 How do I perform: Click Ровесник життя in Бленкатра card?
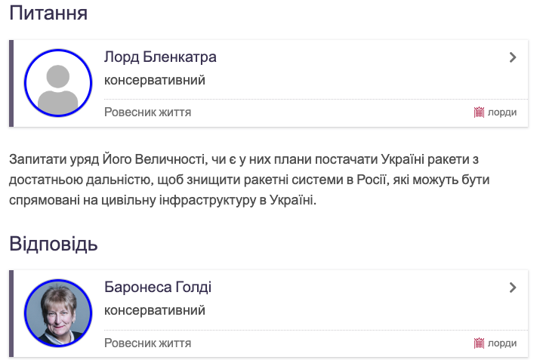coord(148,112)
